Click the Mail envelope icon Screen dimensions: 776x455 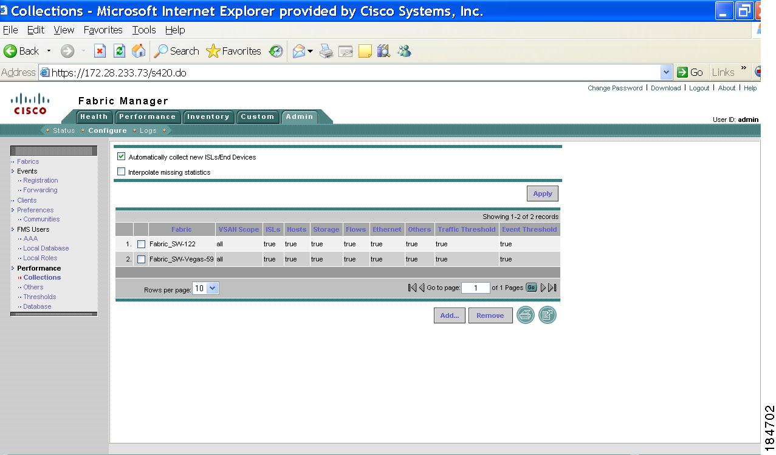[x=298, y=52]
